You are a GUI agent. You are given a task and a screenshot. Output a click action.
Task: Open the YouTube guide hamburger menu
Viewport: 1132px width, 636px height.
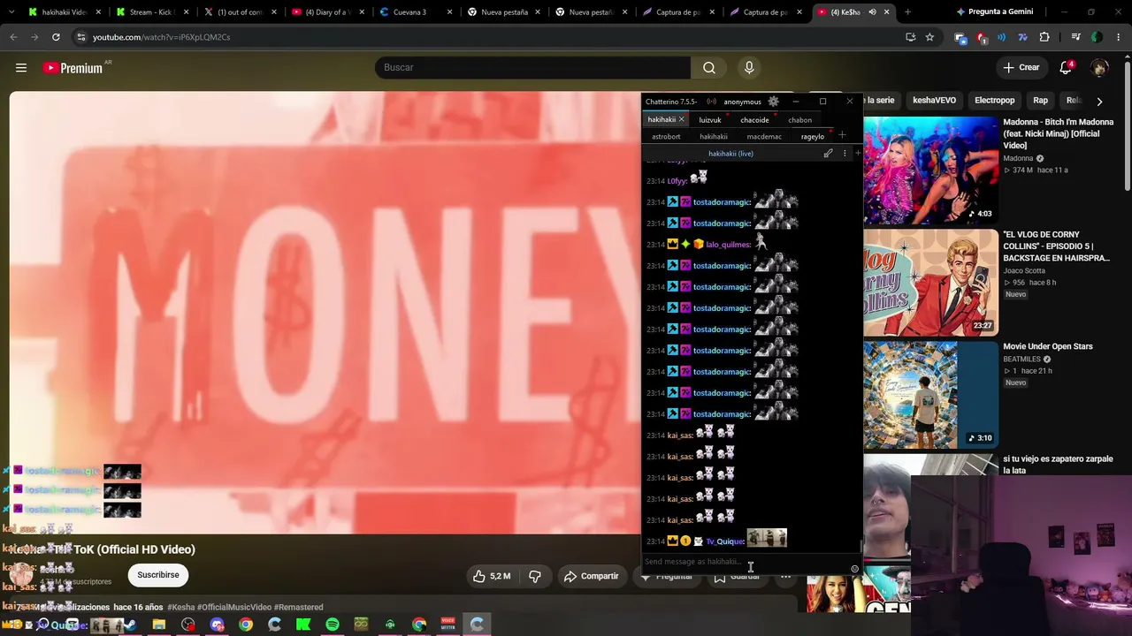tap(21, 68)
